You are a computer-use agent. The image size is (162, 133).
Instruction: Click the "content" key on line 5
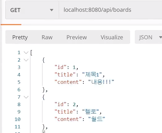[68, 82]
